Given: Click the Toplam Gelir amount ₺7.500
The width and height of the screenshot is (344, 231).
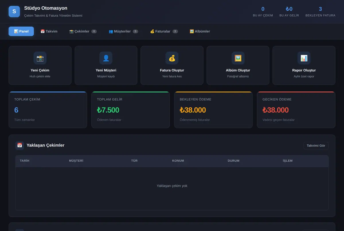Looking at the screenshot, I should (108, 110).
